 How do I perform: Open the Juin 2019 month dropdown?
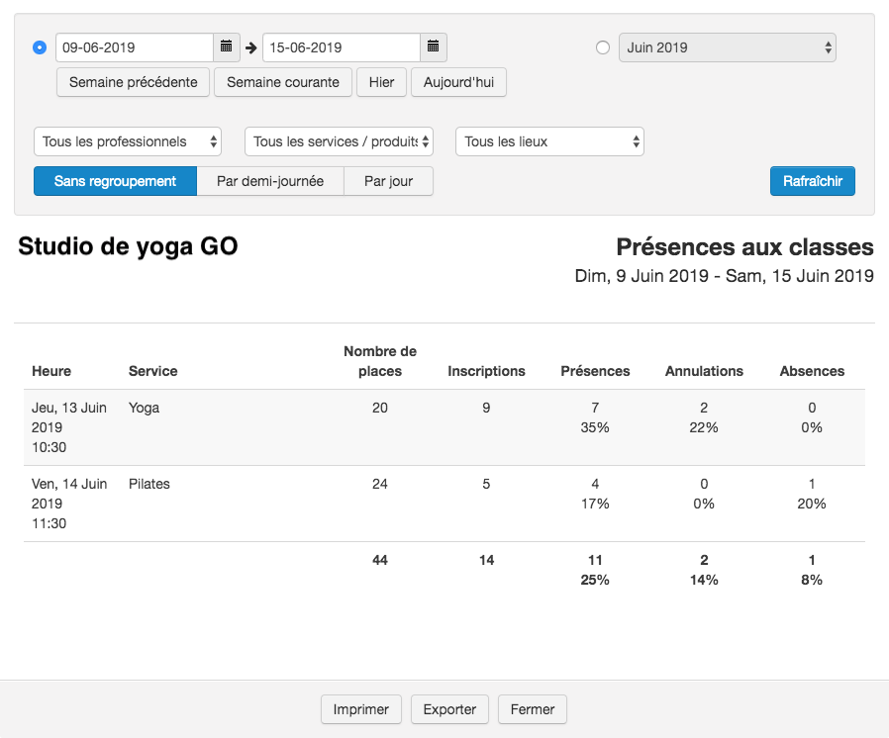pyautogui.click(x=728, y=47)
